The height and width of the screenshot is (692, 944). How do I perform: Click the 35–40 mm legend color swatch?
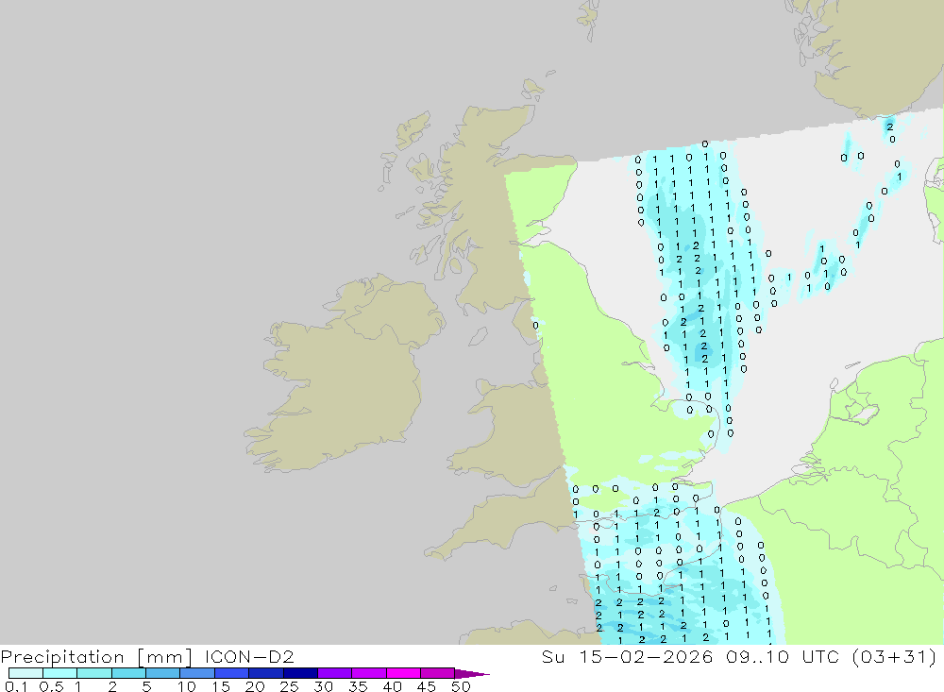pos(369,673)
